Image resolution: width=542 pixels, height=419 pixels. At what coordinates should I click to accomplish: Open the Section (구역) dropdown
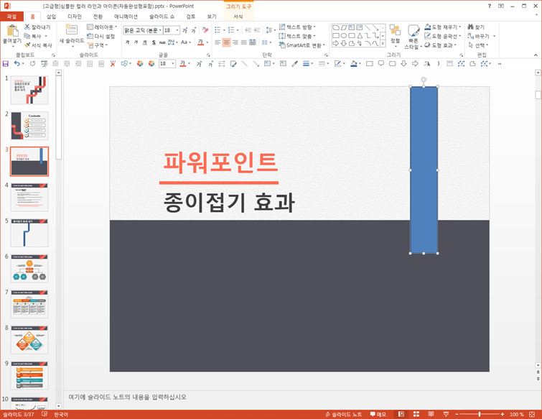tap(98, 45)
